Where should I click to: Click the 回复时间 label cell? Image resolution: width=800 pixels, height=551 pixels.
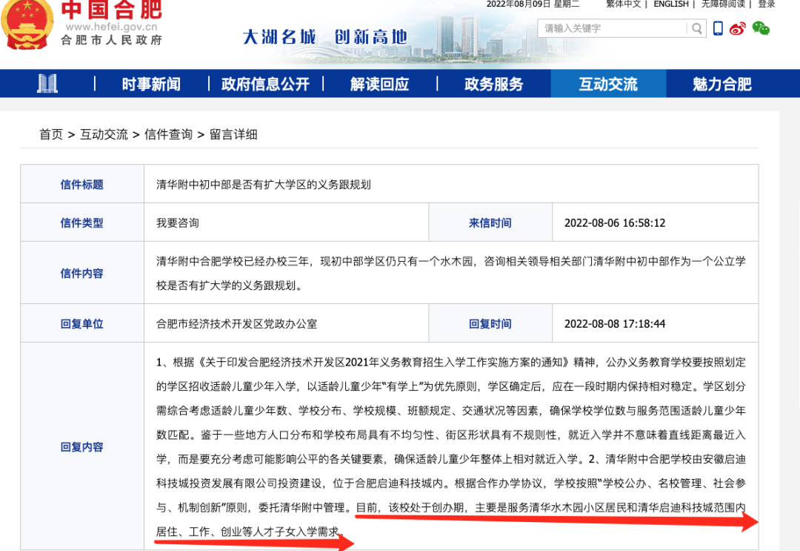(x=490, y=323)
